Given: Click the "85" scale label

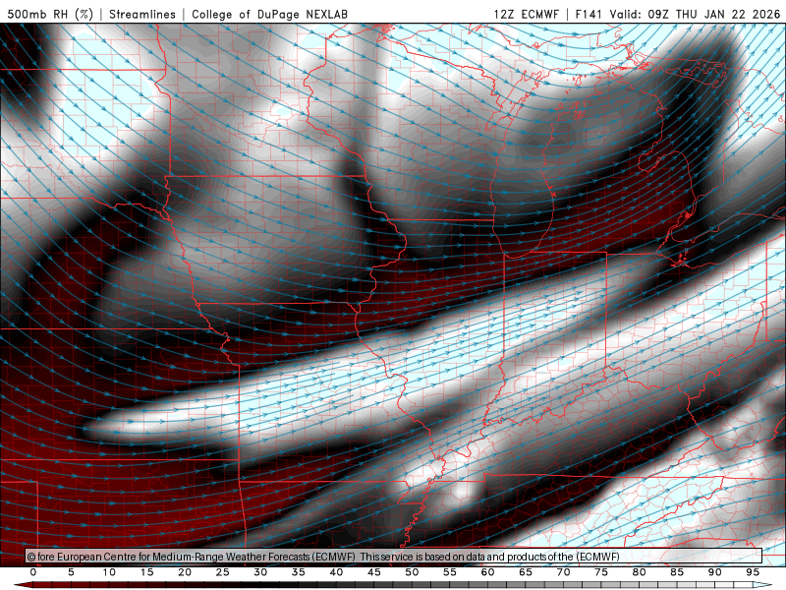Looking at the screenshot, I should click(x=677, y=572).
